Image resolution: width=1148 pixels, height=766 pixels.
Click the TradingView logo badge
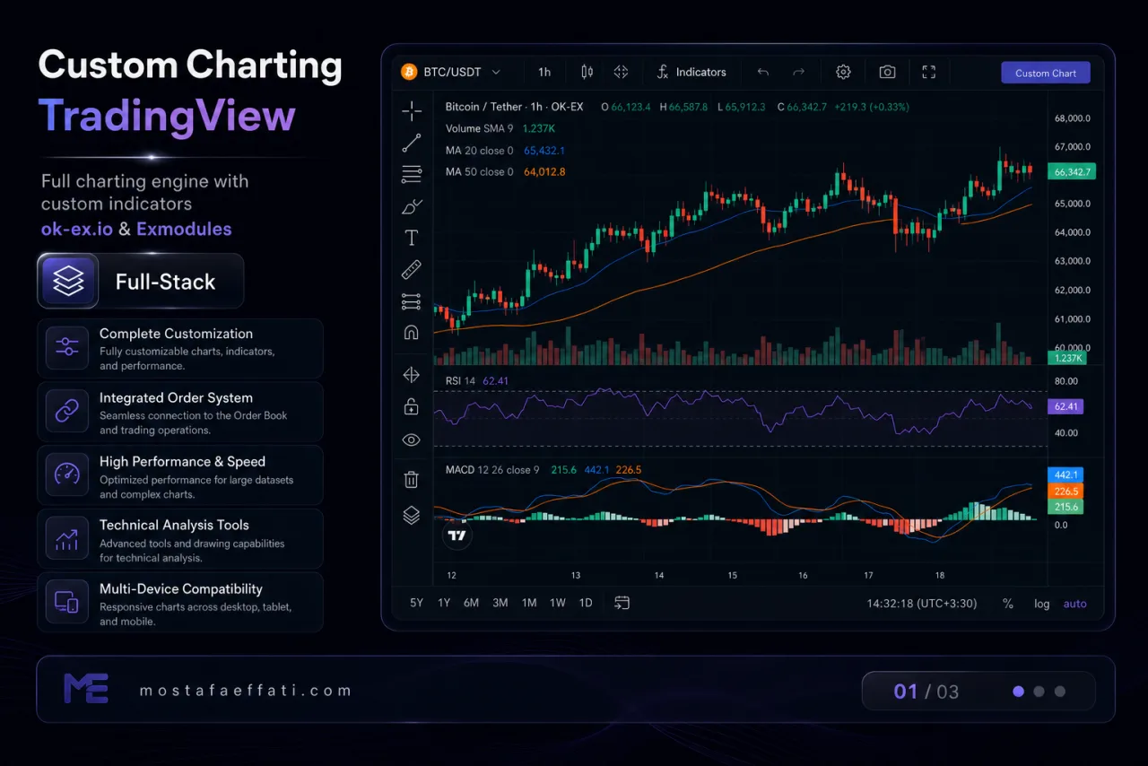tap(457, 535)
